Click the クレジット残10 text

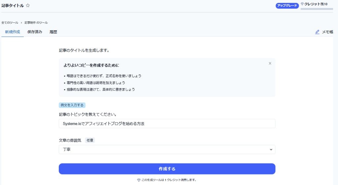click(316, 4)
